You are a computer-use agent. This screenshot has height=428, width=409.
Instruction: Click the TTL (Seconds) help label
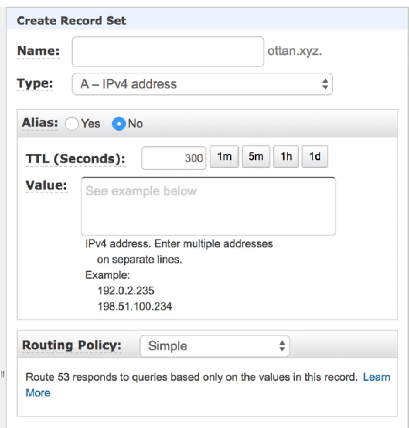pos(75,159)
